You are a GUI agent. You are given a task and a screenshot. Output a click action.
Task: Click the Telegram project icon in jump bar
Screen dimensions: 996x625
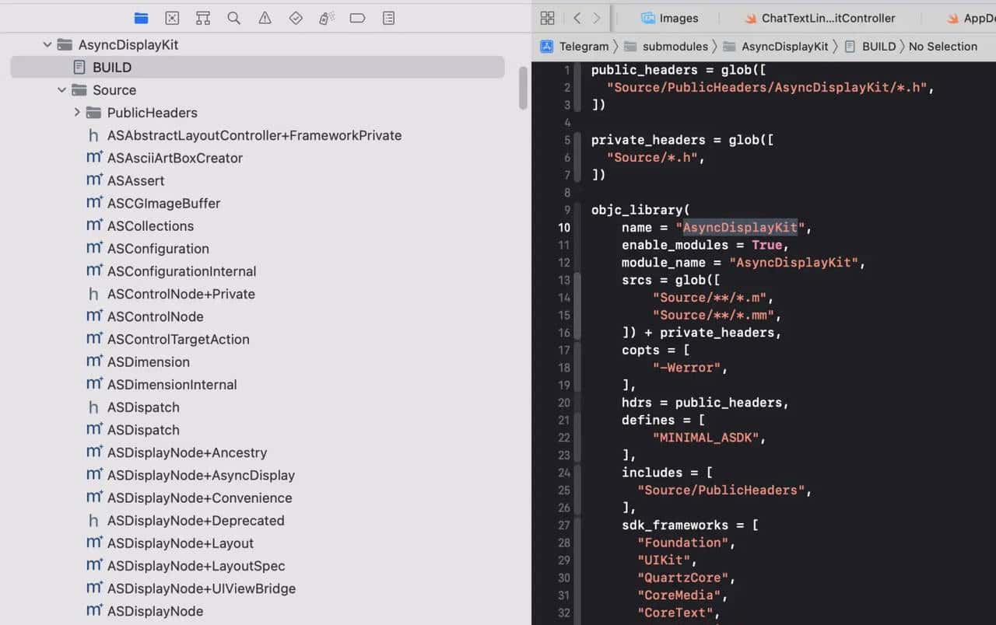tap(547, 47)
